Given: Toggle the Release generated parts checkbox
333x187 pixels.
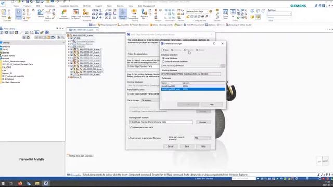Looking at the screenshot, I should [x=131, y=127].
